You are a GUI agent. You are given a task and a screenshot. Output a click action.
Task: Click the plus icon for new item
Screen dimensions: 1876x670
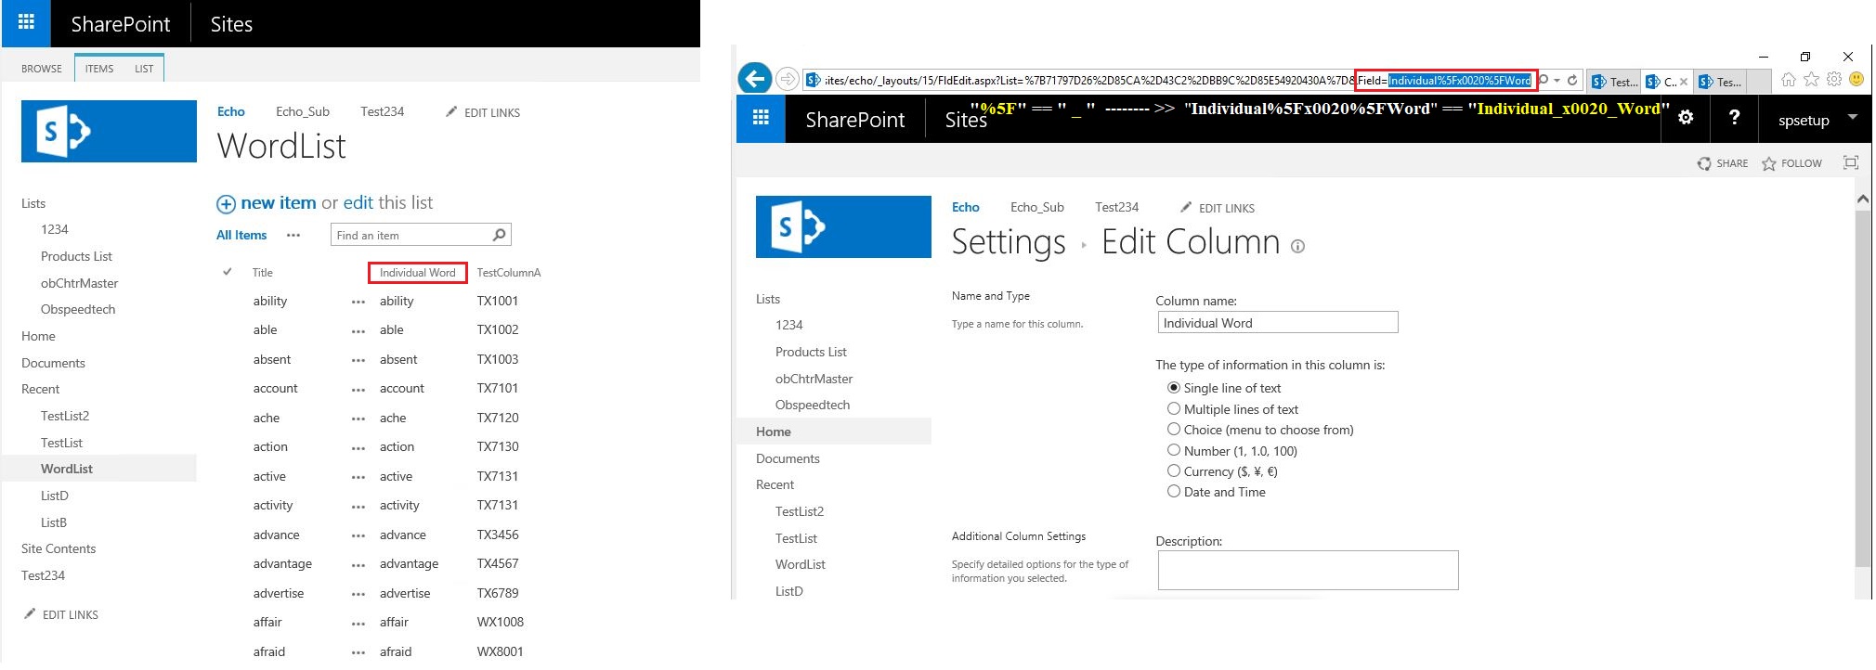226,204
